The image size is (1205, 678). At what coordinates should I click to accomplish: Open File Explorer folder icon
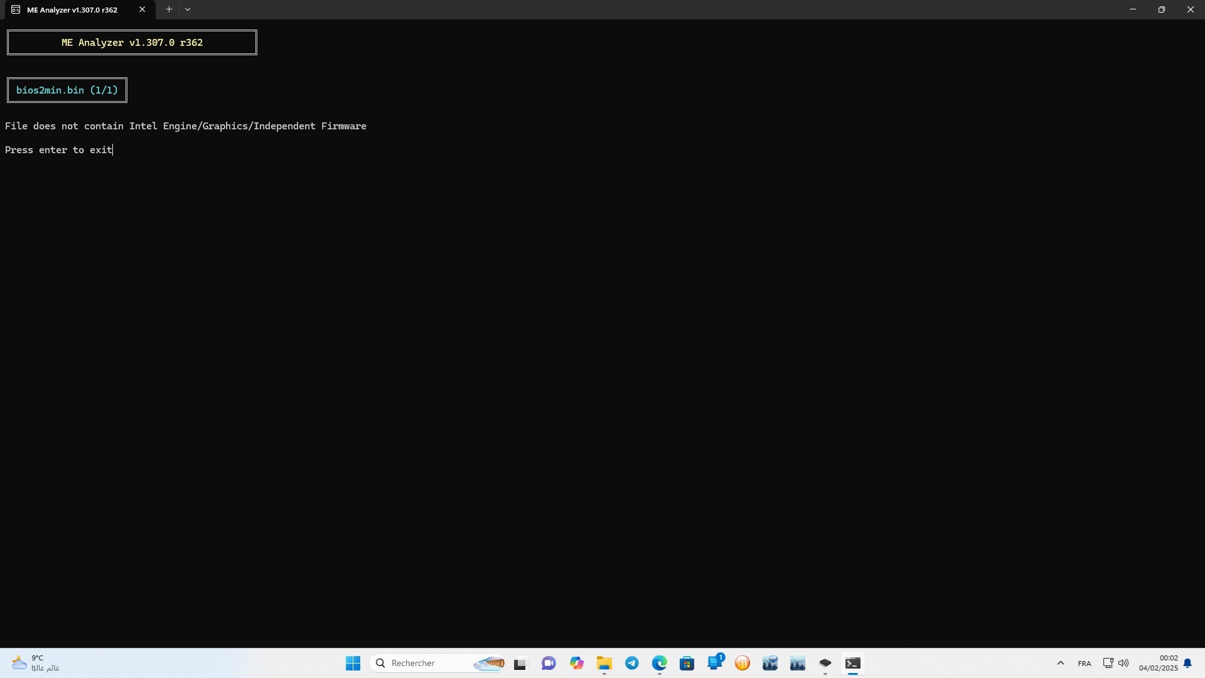coord(604,664)
